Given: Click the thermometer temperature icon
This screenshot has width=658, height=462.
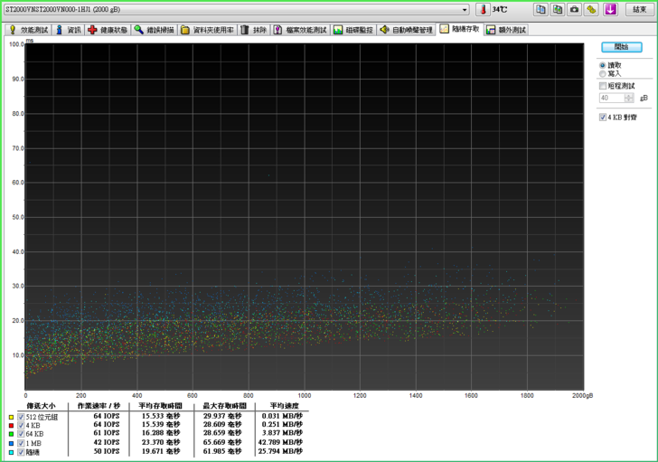Looking at the screenshot, I should [483, 9].
